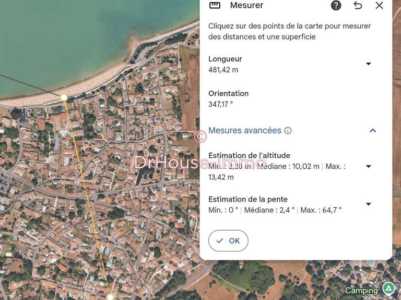Screen dimensions: 401x300
Task: Click the Longueur label
Action: pyautogui.click(x=225, y=59)
